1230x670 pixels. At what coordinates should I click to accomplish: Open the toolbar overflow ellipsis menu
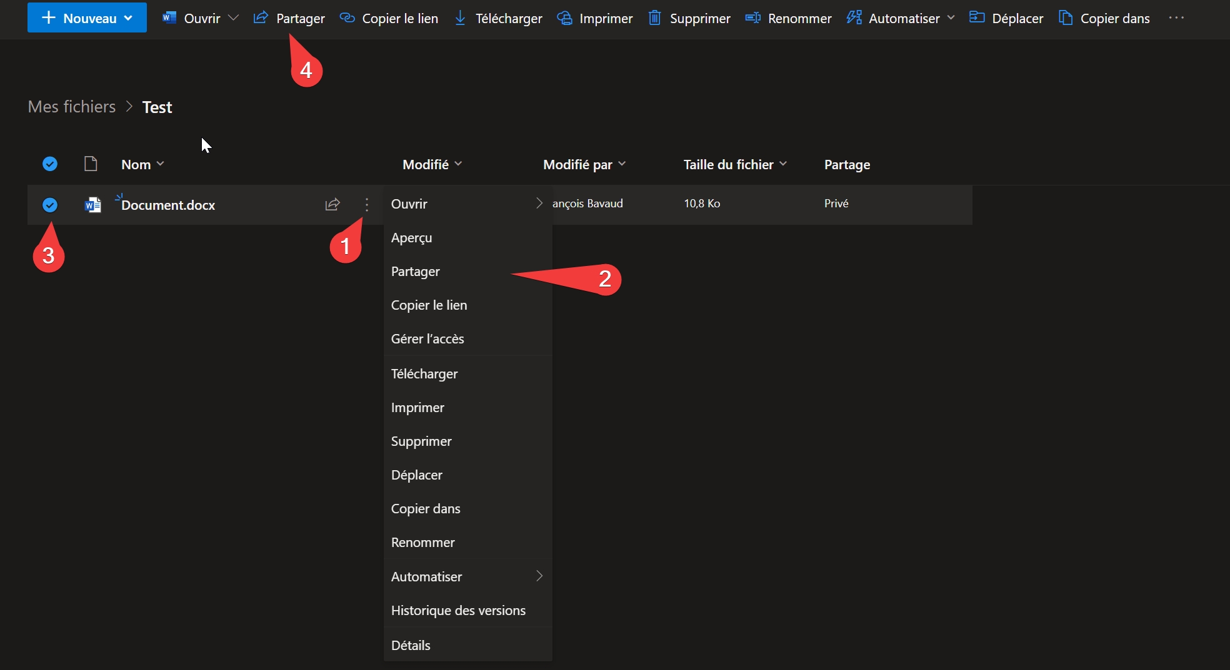click(1176, 18)
